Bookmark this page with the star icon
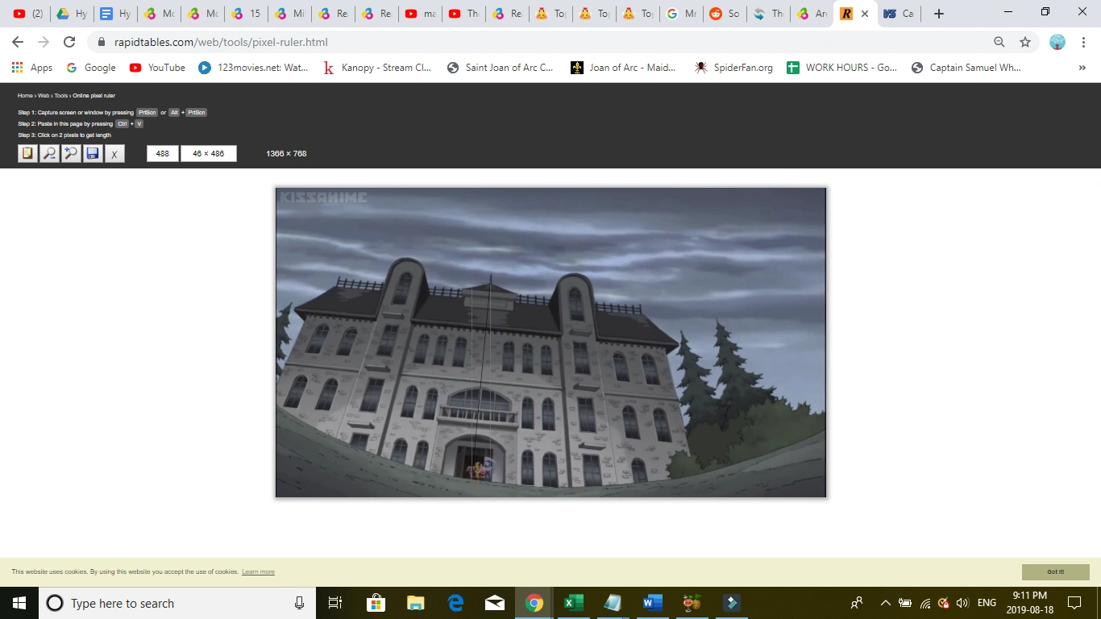Screen dimensions: 1101x619 point(1025,42)
